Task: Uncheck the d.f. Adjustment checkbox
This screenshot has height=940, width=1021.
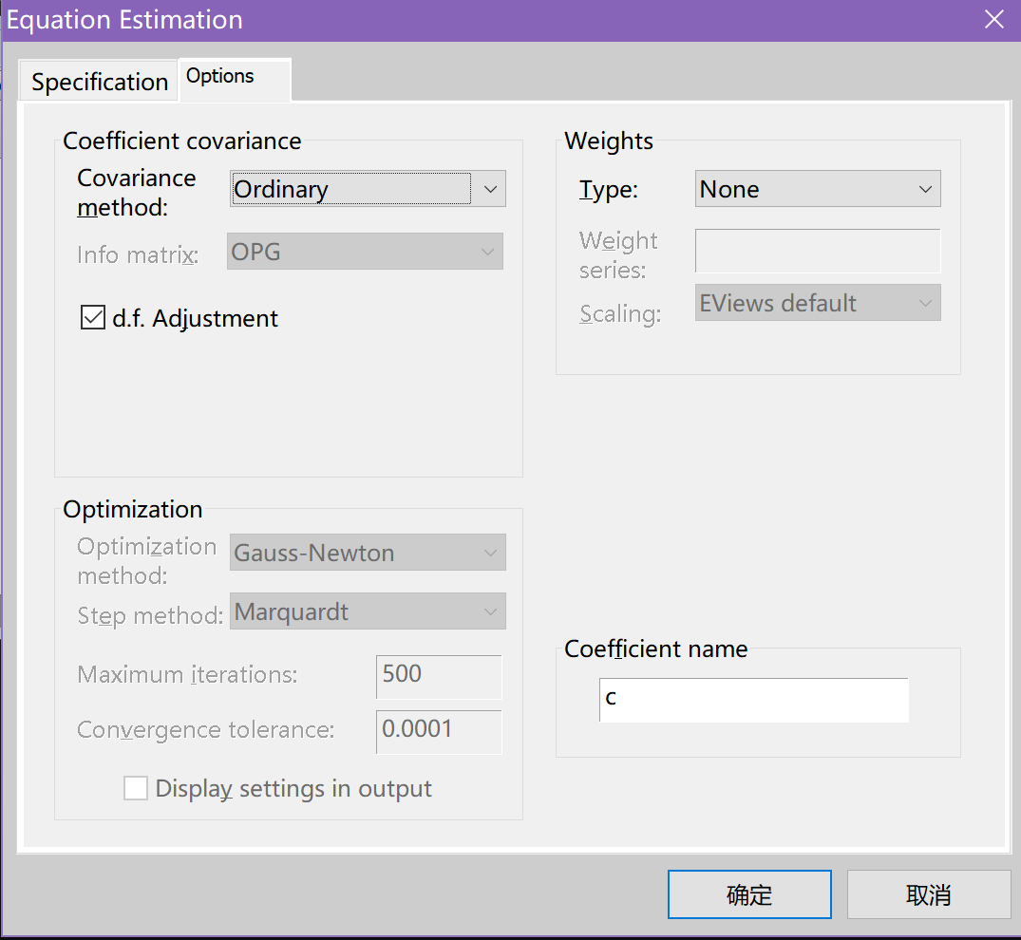Action: (93, 318)
